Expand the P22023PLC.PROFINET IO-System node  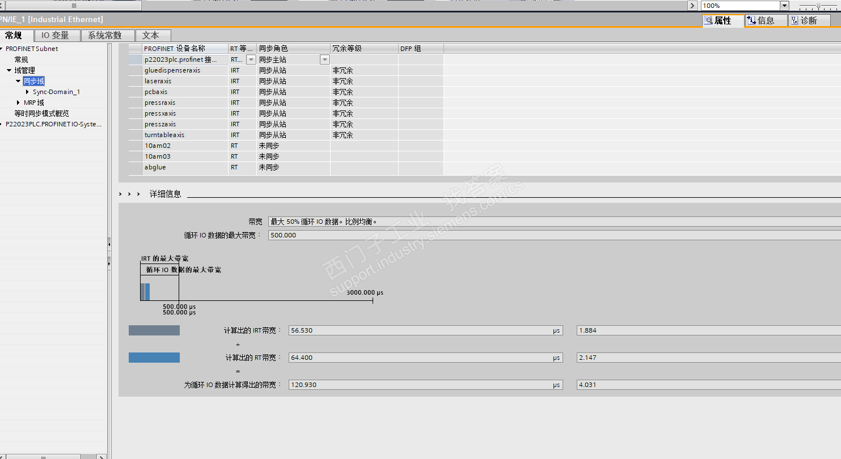coord(2,124)
